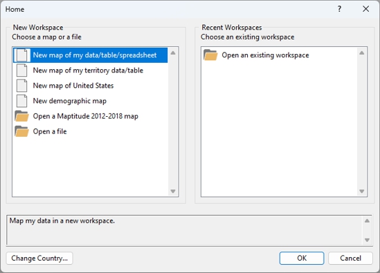Viewport: 380px width, 273px height.
Task: Click document icon beside New demographic map
Action: [x=22, y=101]
